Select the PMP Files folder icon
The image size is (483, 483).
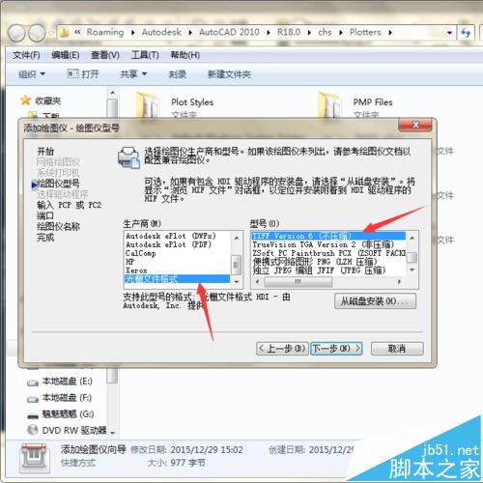pos(329,105)
